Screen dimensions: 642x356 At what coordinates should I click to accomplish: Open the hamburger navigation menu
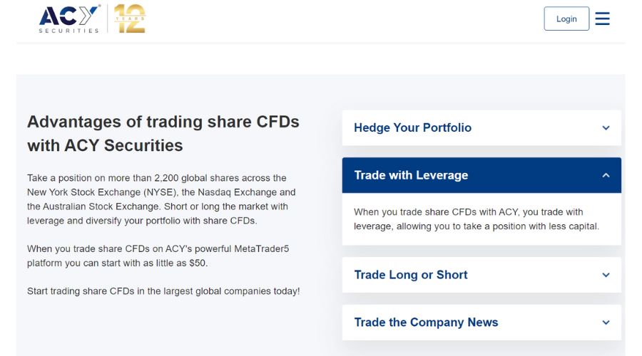point(603,19)
